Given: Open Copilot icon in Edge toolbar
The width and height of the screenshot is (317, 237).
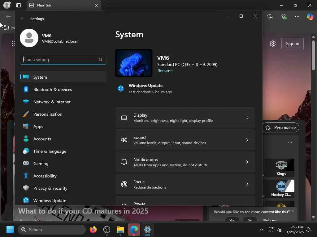Looking at the screenshot, I should pos(310,17).
